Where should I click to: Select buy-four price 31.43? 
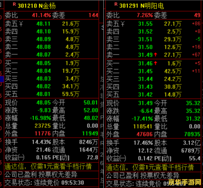pos(145,87)
